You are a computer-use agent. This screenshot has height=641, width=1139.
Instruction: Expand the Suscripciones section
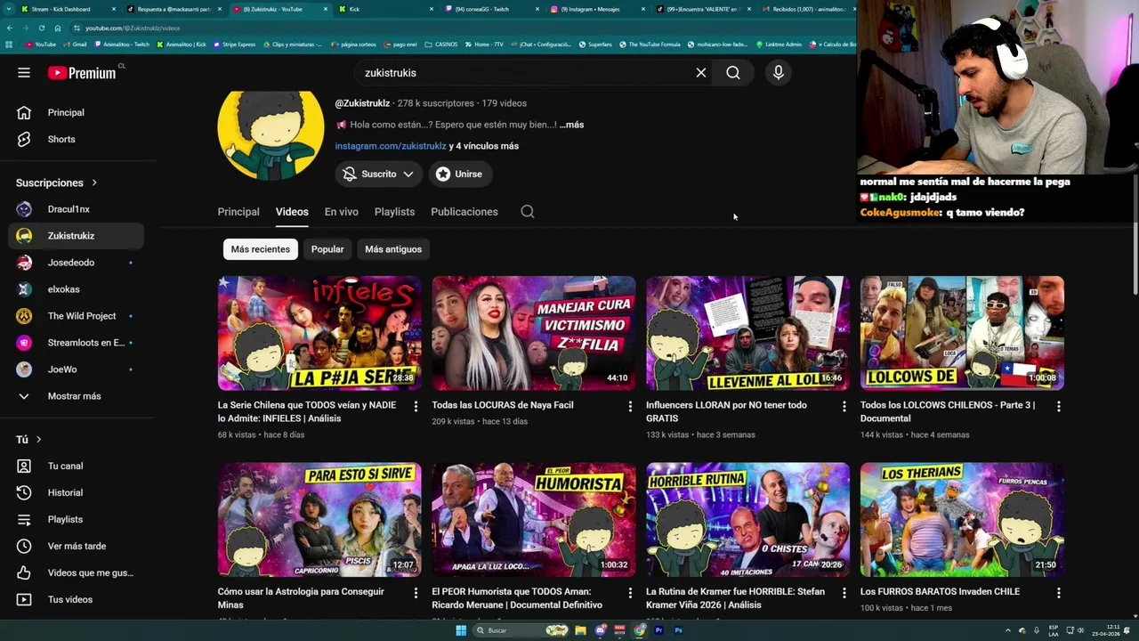(57, 183)
